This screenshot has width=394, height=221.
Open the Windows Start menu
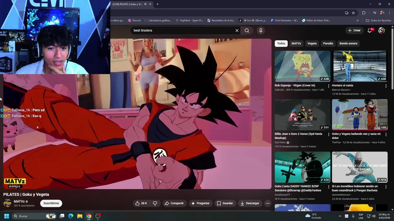point(6,216)
